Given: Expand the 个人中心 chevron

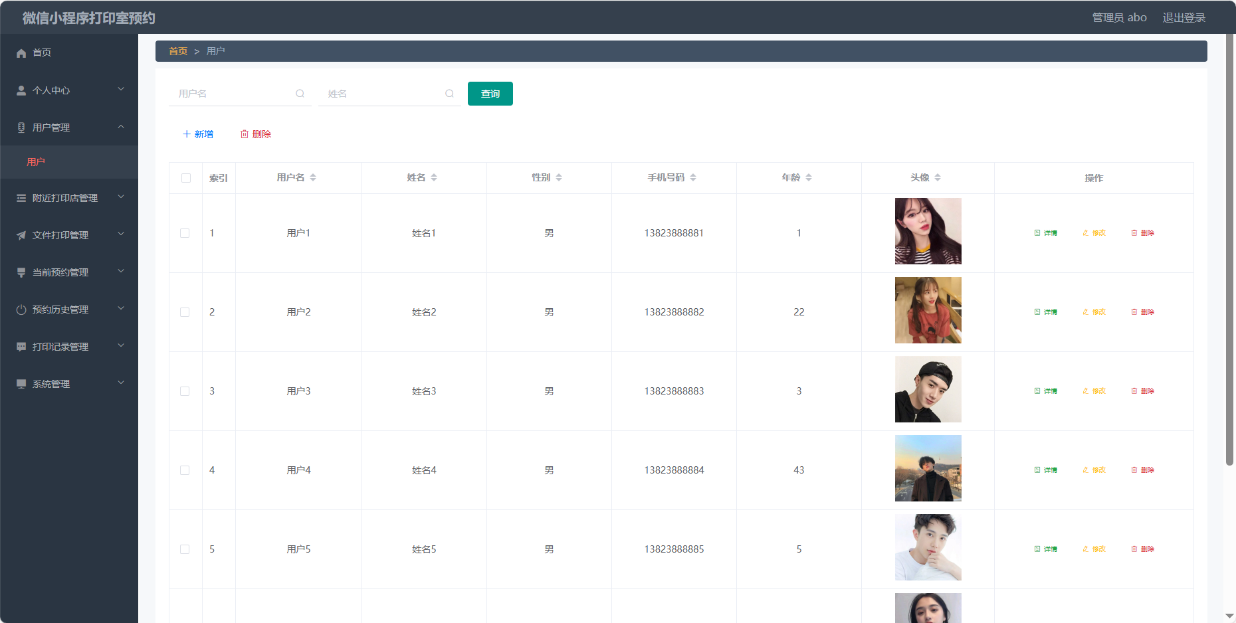Looking at the screenshot, I should pos(121,89).
